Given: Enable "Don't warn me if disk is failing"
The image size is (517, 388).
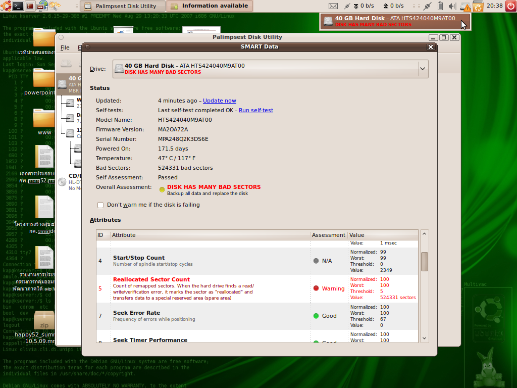Looking at the screenshot, I should click(100, 205).
